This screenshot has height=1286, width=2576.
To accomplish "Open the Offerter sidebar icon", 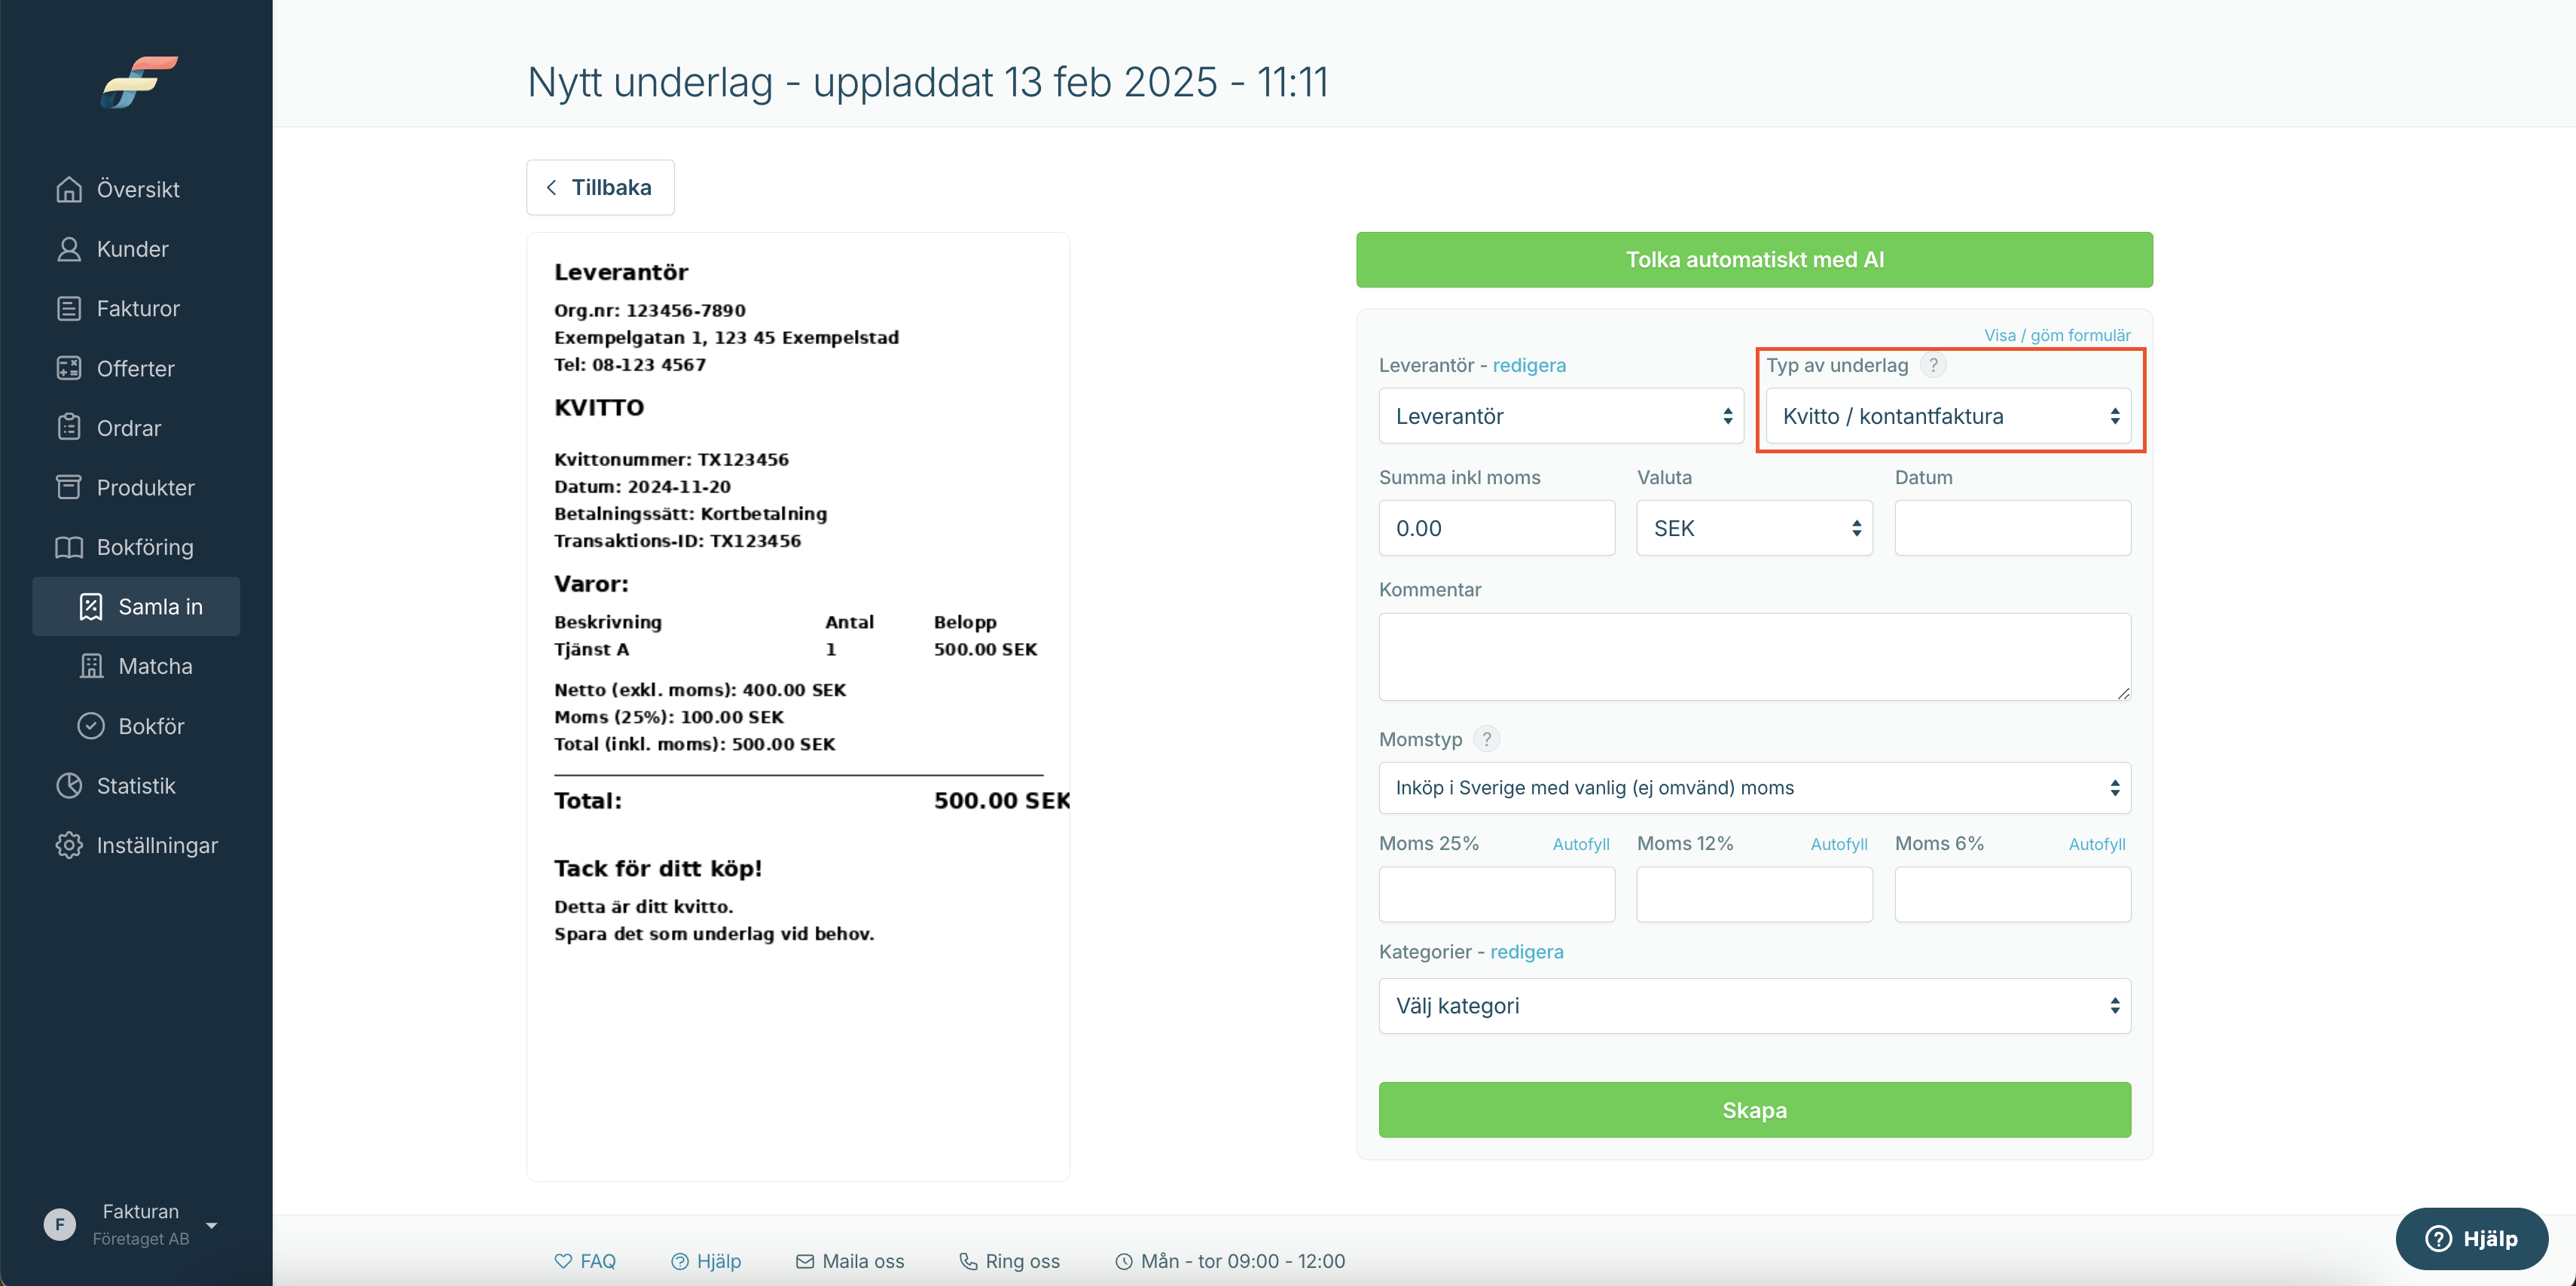I will pos(69,368).
